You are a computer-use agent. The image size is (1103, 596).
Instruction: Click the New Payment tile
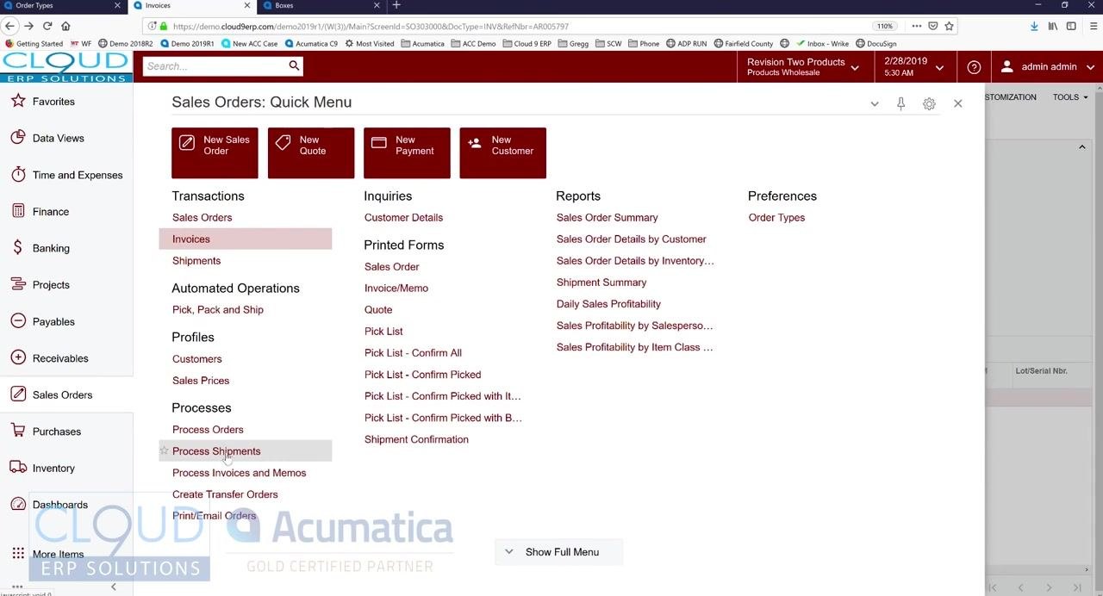click(x=407, y=153)
